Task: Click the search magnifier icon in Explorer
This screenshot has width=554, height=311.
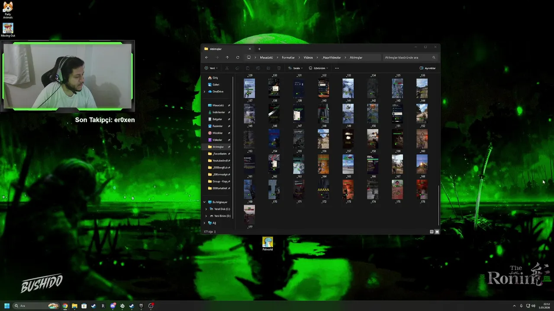Action: point(434,57)
